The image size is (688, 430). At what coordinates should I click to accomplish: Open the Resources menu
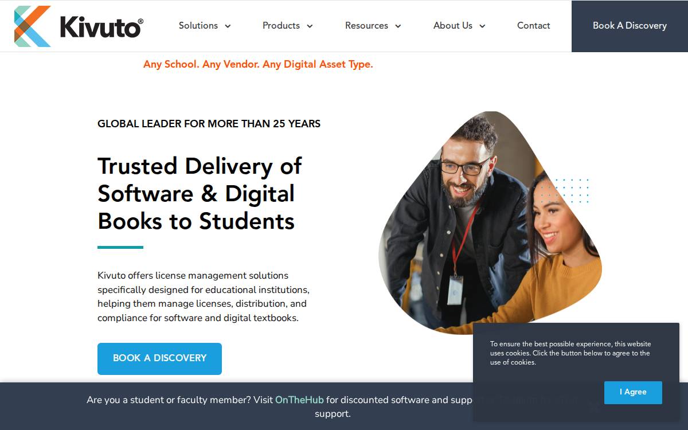[x=366, y=26]
